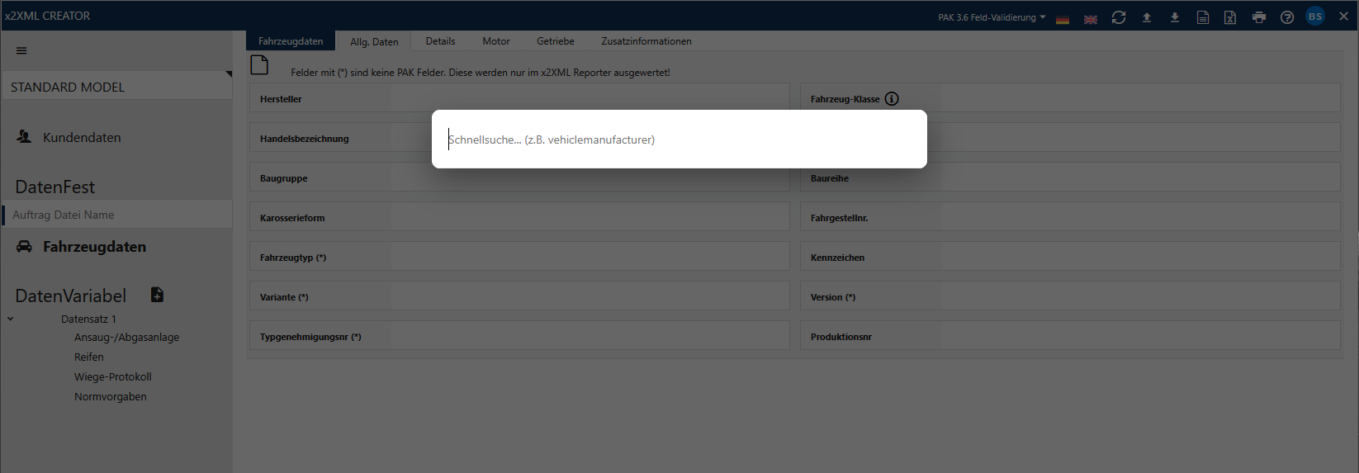Open Kundendaten in the sidebar
Image resolution: width=1359 pixels, height=473 pixels.
tap(82, 138)
